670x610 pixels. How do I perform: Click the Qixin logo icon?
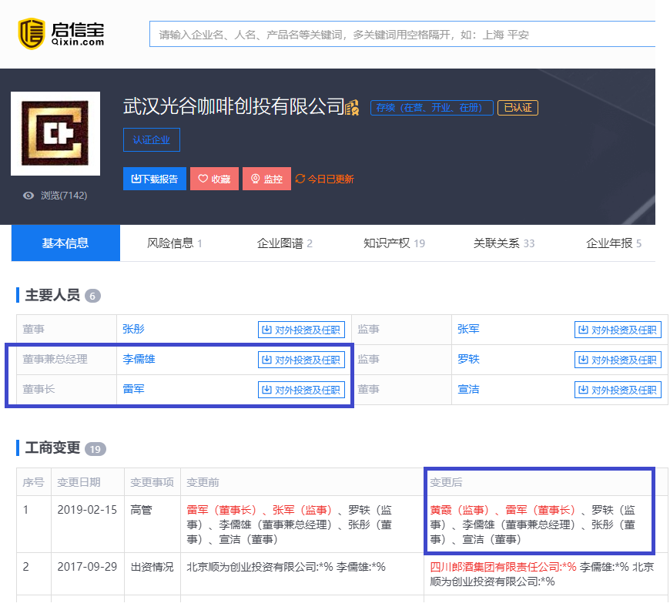32,32
